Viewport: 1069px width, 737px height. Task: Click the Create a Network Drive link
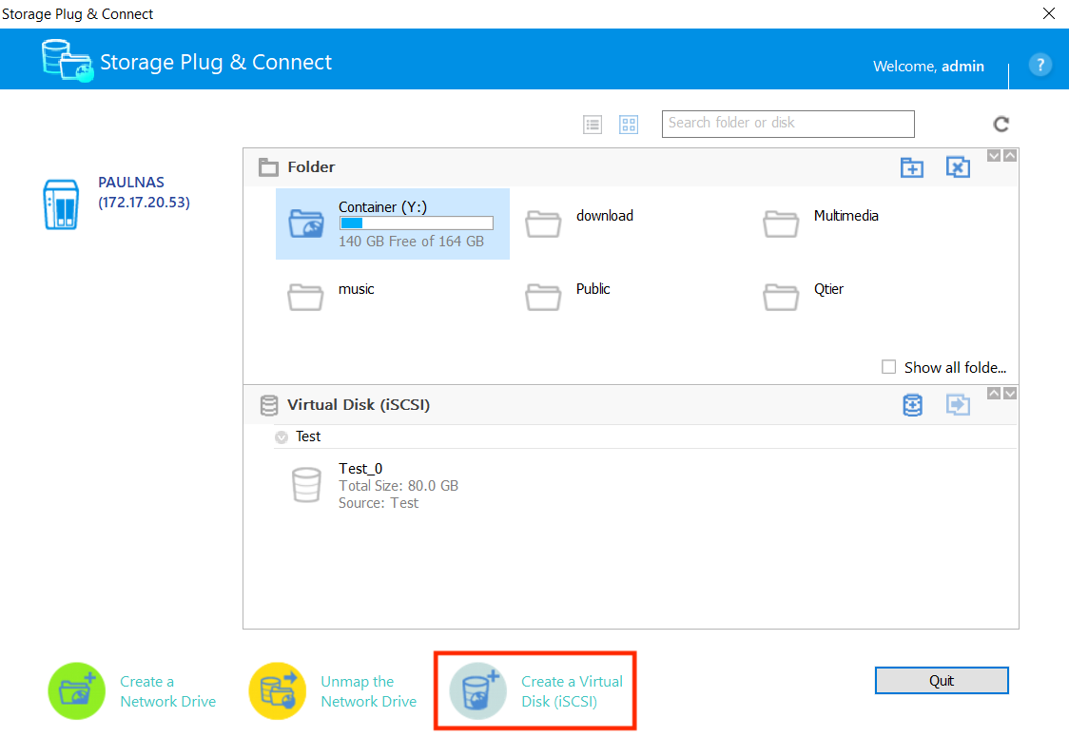coord(167,691)
